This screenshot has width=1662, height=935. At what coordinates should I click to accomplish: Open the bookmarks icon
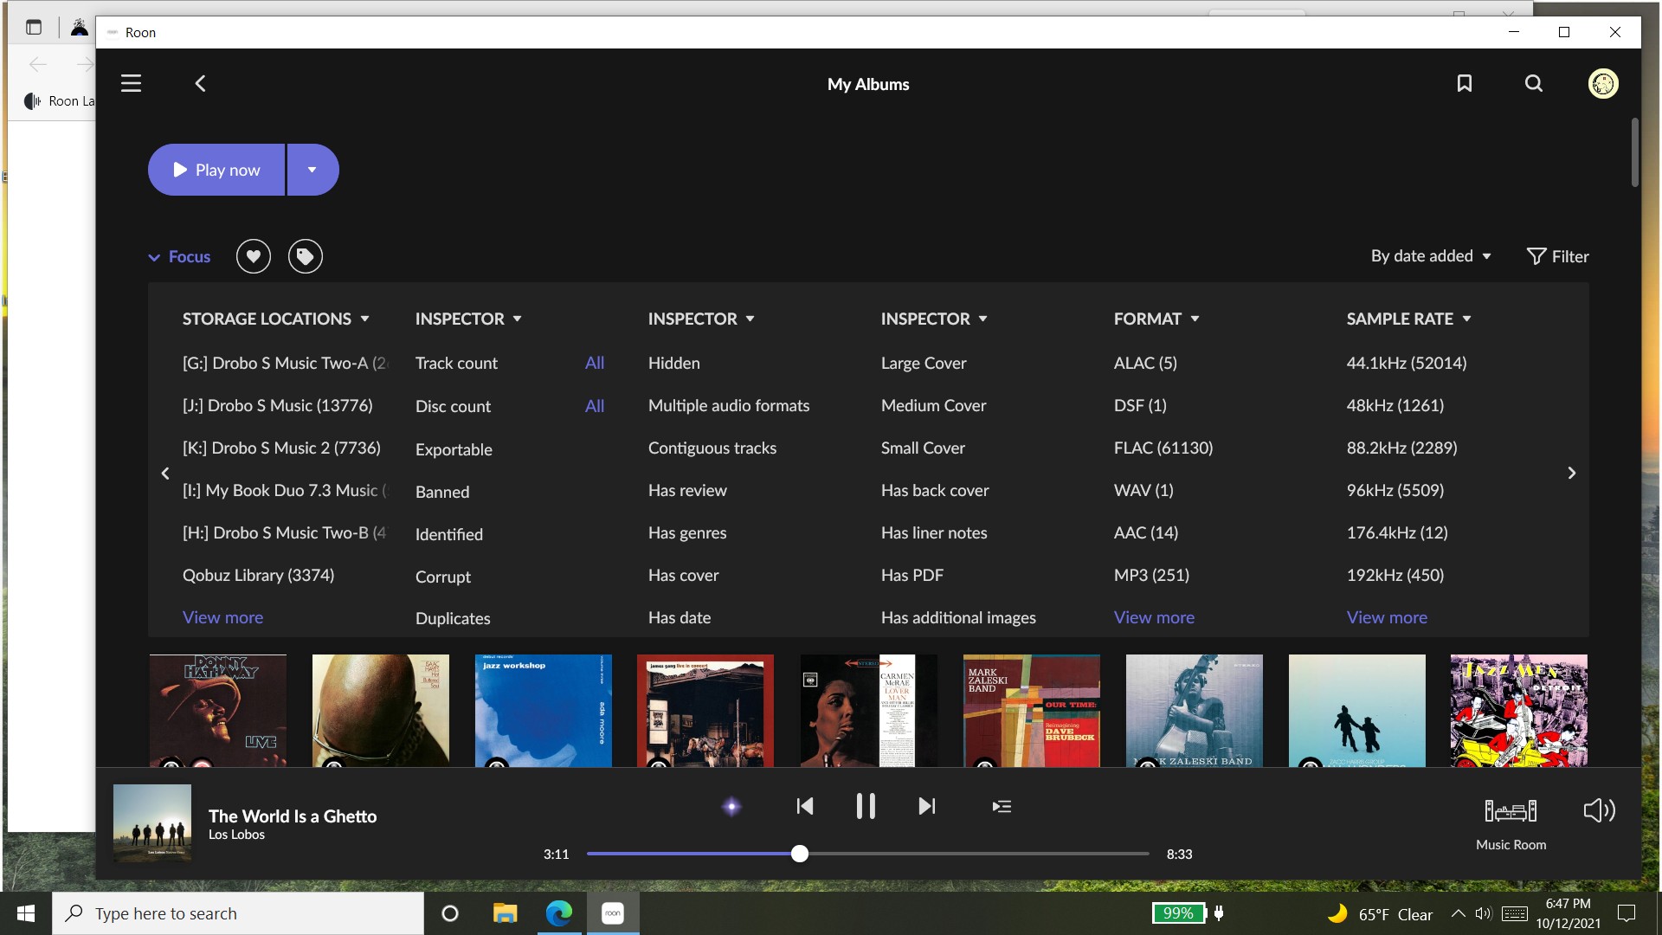point(1464,84)
